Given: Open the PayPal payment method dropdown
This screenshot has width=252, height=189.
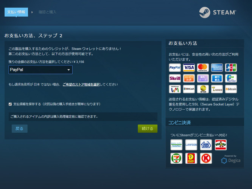Looking at the screenshot, I should 40,70.
